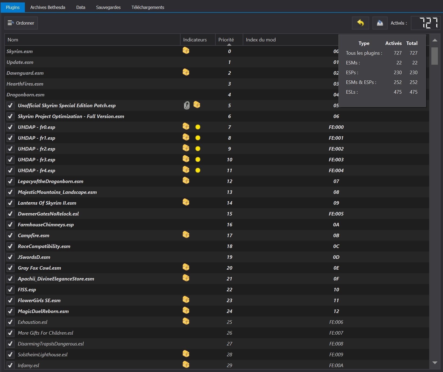Click the yellow dot indicator on UHDAP - fr0.esp

[198, 127]
